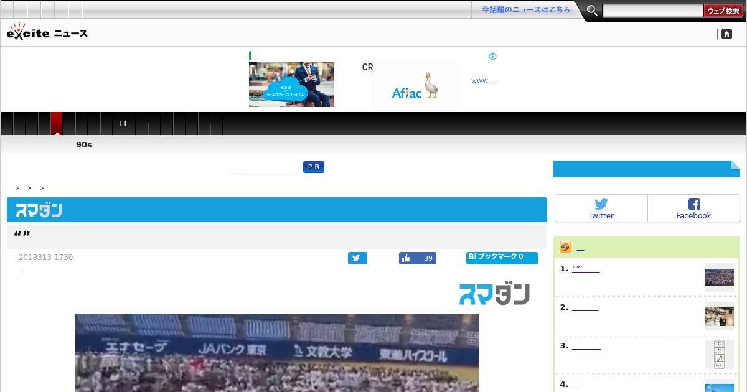Open ranking item 4 headline link

[576, 385]
